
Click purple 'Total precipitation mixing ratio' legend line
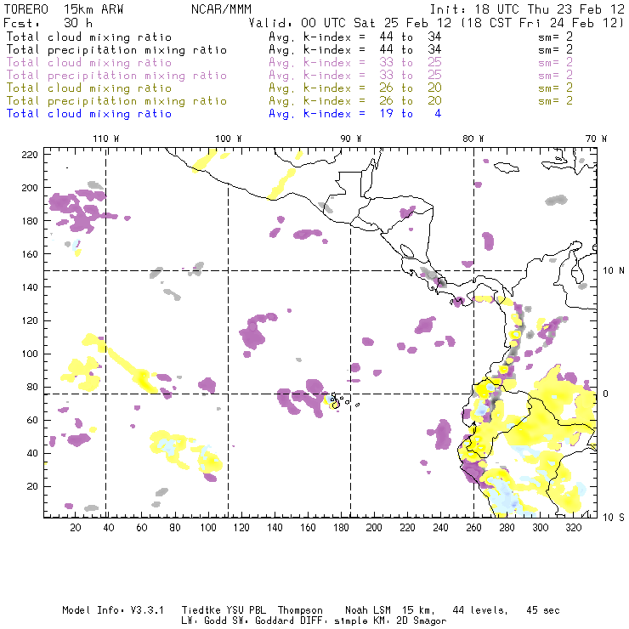coord(116,76)
